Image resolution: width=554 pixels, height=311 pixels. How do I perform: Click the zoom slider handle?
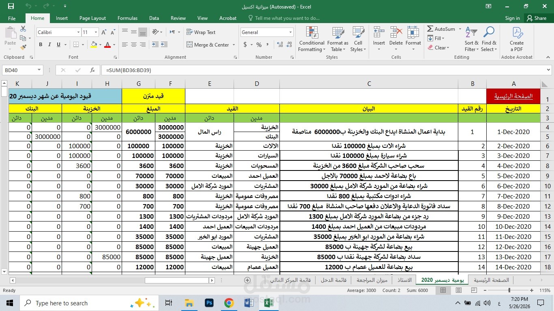[x=509, y=290]
